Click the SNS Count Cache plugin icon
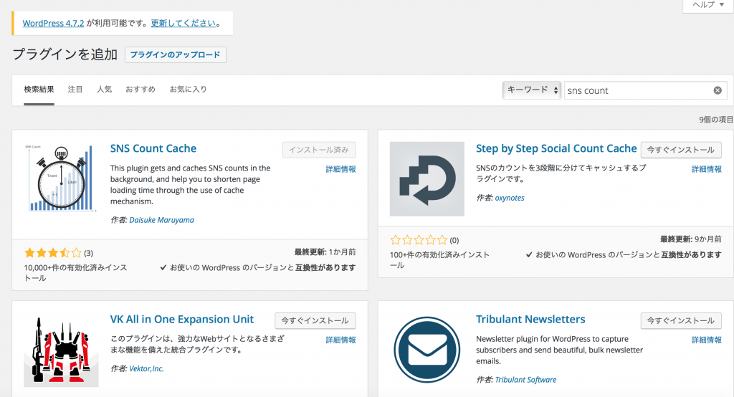Viewport: 734px width, 397px height. tap(61, 178)
